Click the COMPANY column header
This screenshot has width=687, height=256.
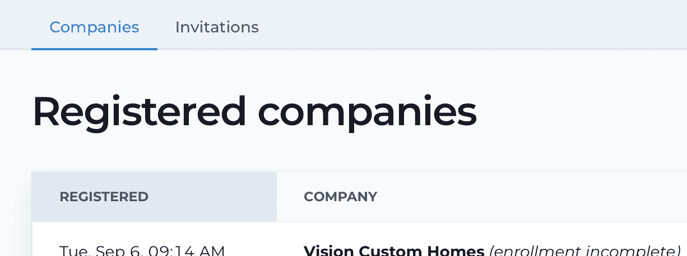click(x=340, y=197)
